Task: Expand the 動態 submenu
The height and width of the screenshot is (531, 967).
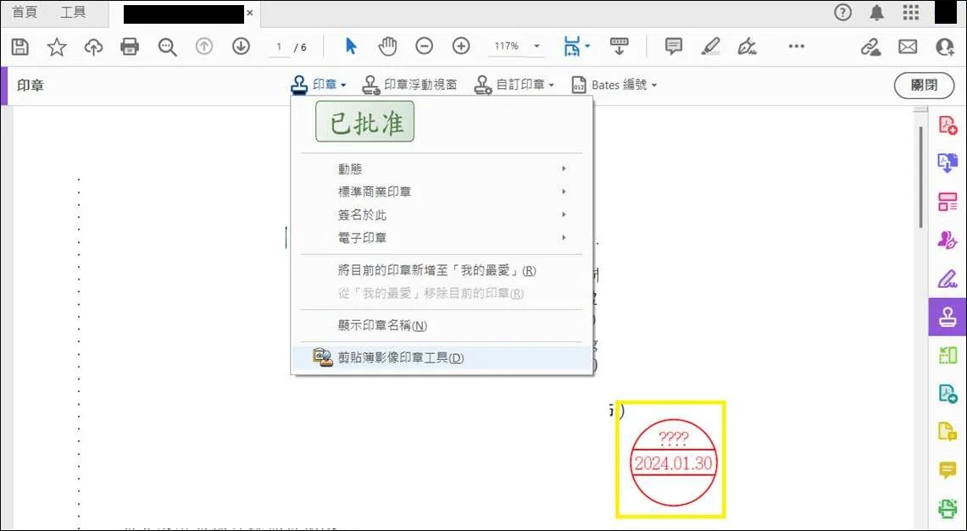Action: pyautogui.click(x=441, y=169)
